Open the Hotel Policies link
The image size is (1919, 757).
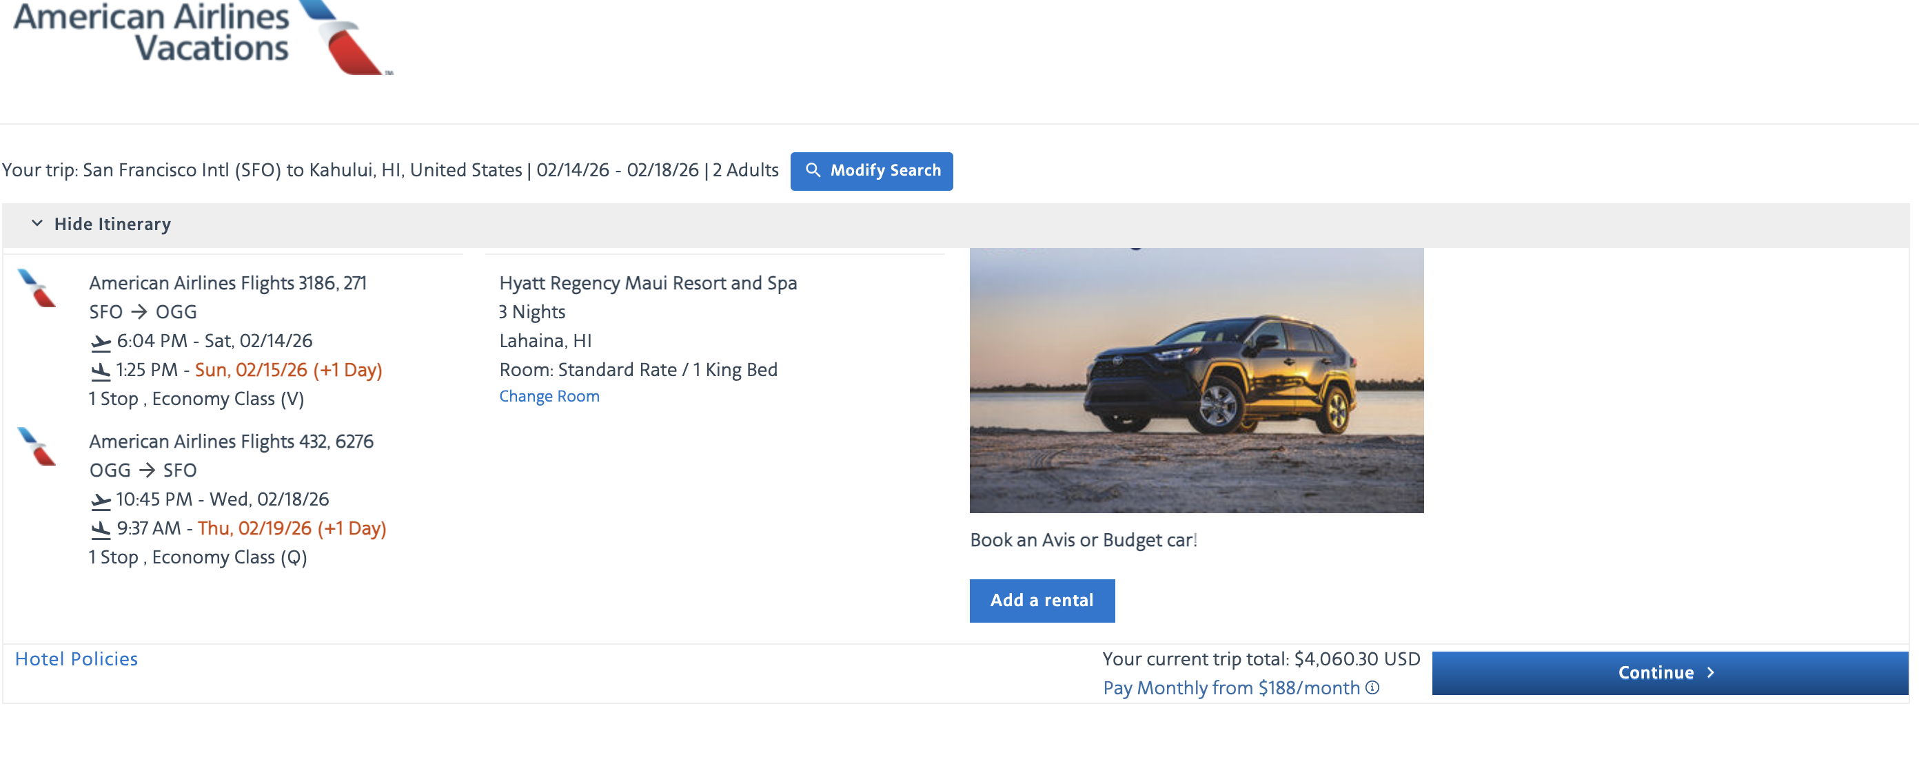click(76, 659)
